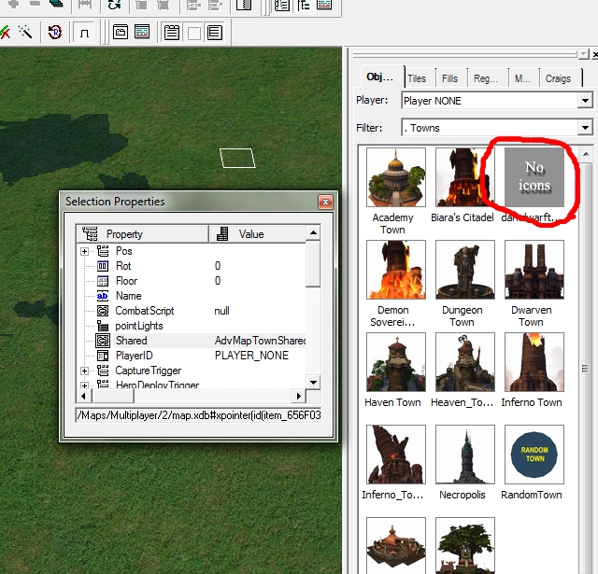
Task: Open the objects panel options arrow
Action: pos(583,54)
